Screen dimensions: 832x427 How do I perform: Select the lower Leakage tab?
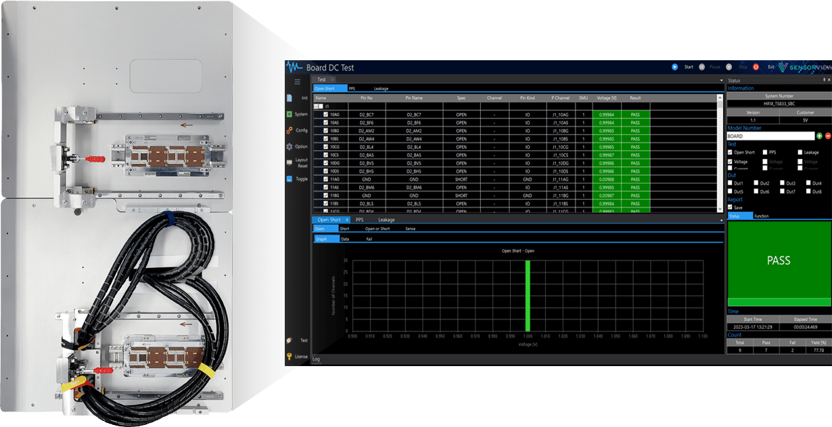386,220
